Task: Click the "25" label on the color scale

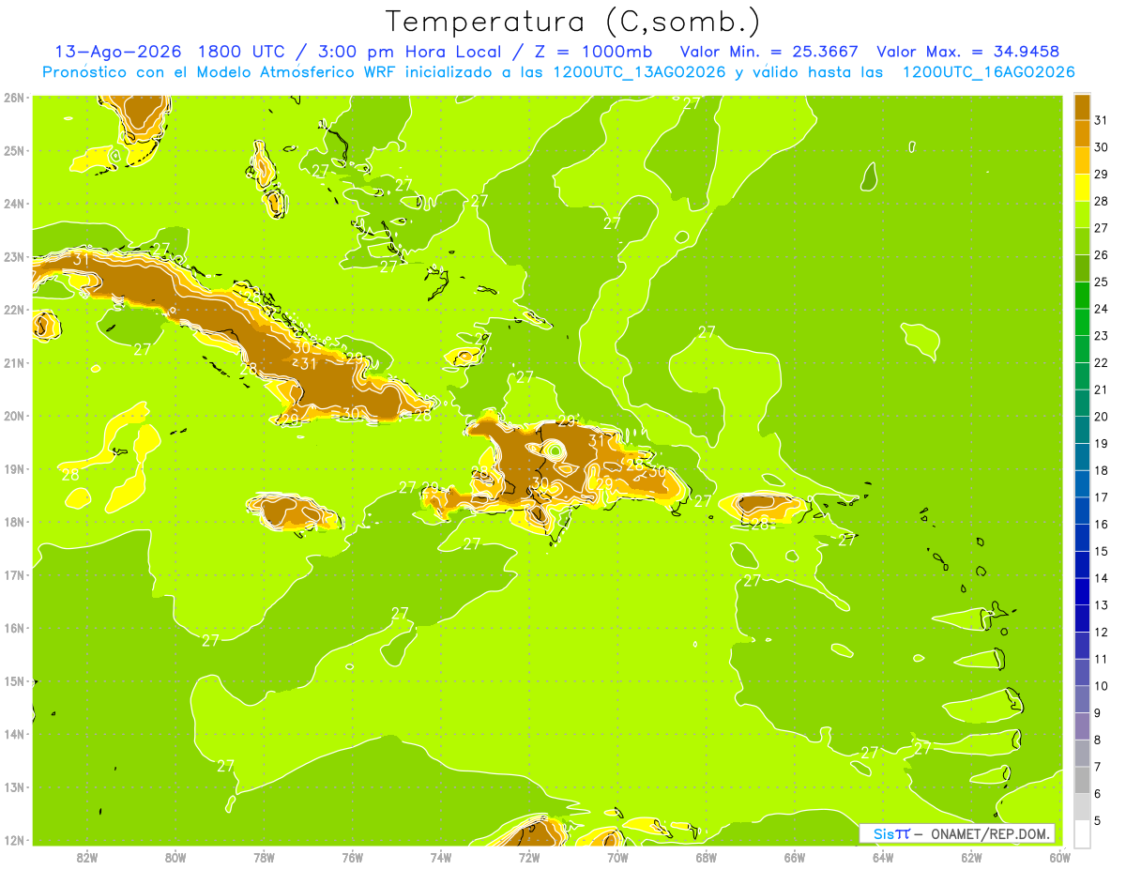Action: pyautogui.click(x=1102, y=282)
